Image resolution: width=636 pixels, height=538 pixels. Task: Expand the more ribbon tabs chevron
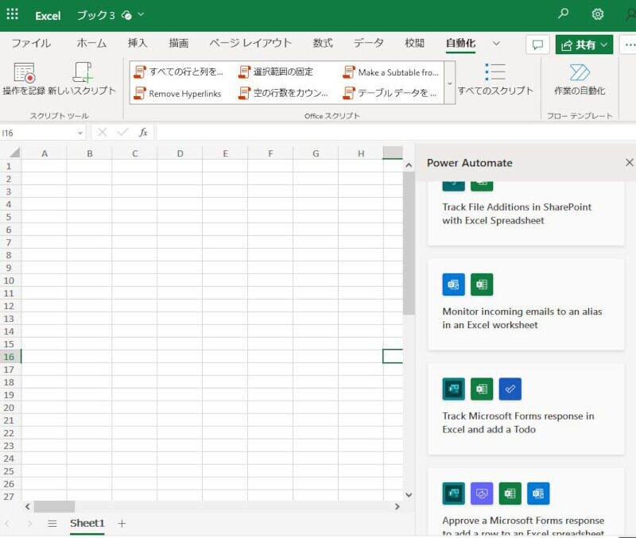[496, 44]
